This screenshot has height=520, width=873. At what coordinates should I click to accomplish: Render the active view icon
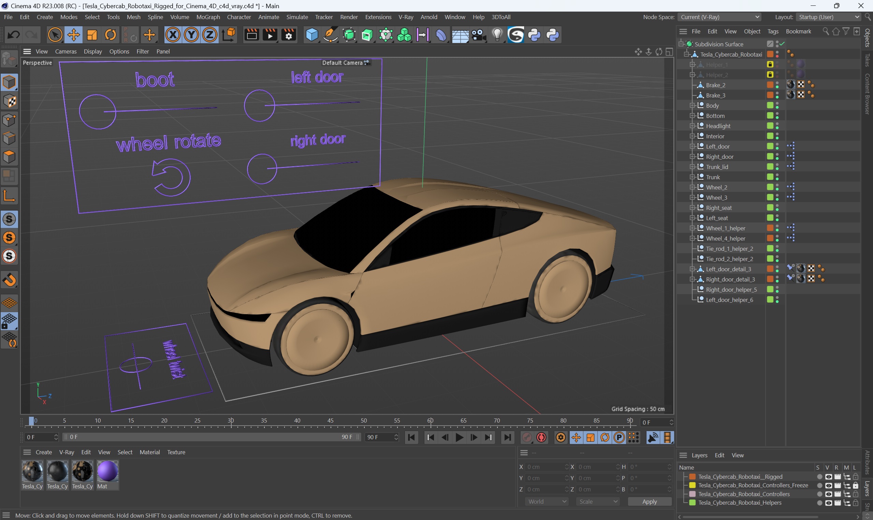251,35
